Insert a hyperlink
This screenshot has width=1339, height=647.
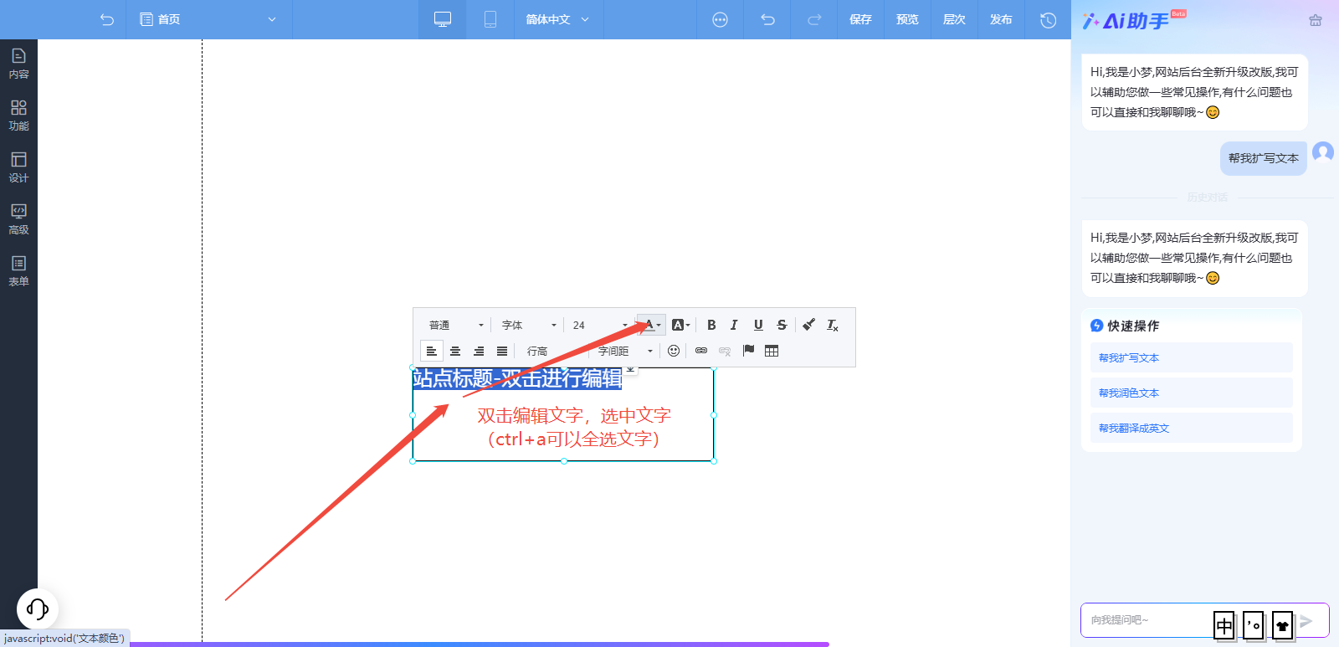point(701,351)
